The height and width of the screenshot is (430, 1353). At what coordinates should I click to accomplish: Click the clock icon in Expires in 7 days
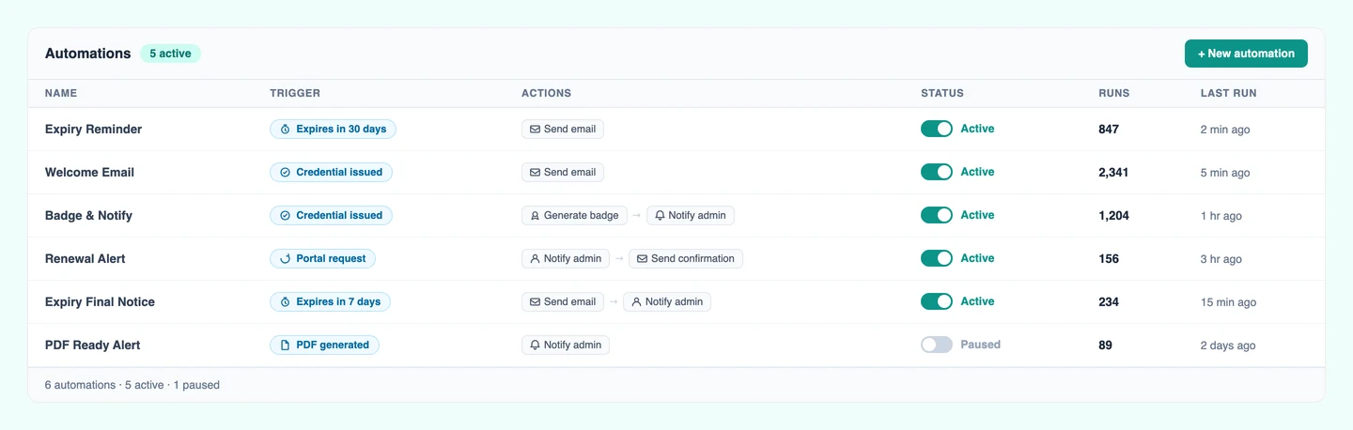tap(285, 302)
